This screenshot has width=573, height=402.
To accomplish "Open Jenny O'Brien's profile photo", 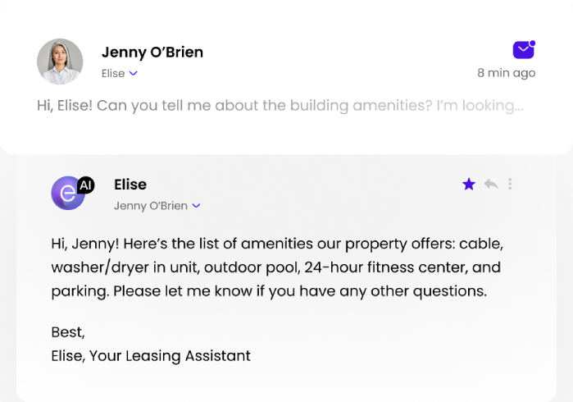I will pyautogui.click(x=60, y=62).
